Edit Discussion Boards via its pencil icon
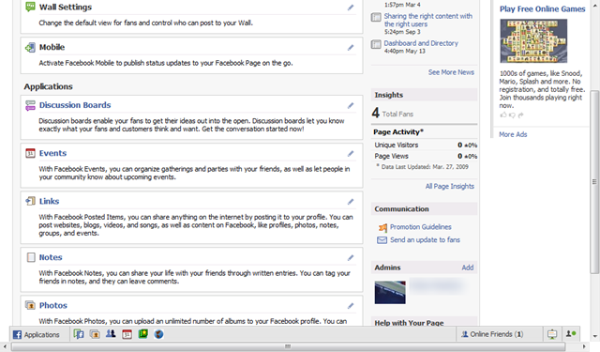Screen dimensions: 600x352 (351, 105)
